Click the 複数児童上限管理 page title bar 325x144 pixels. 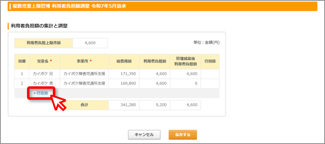click(162, 6)
